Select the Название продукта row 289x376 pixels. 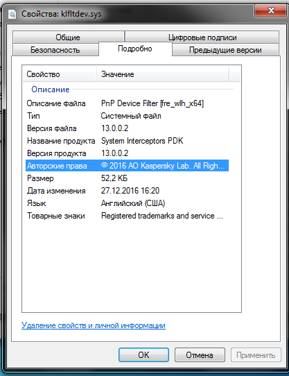click(x=127, y=141)
